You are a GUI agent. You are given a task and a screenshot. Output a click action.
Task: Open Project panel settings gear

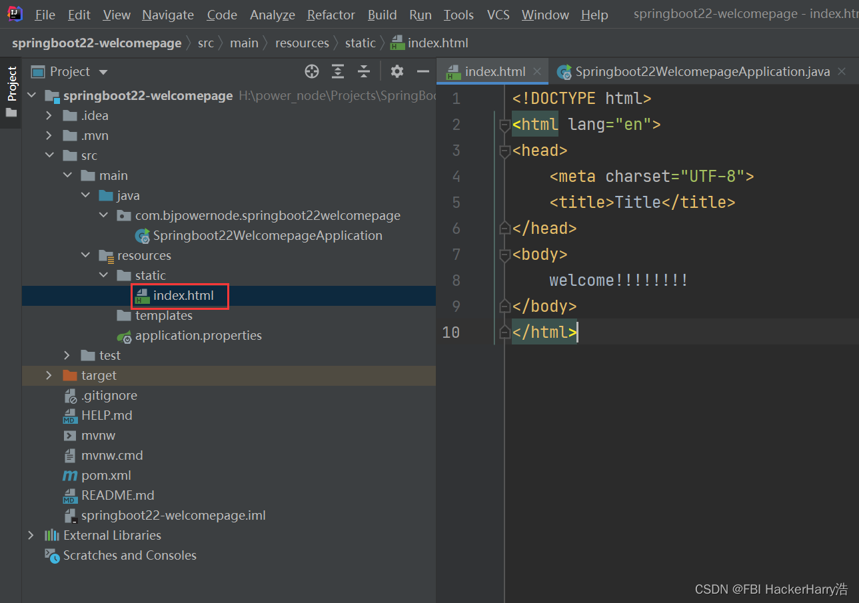point(397,71)
